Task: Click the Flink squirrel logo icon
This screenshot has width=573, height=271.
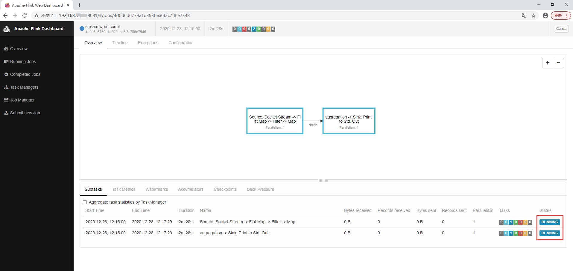Action: (x=7, y=29)
